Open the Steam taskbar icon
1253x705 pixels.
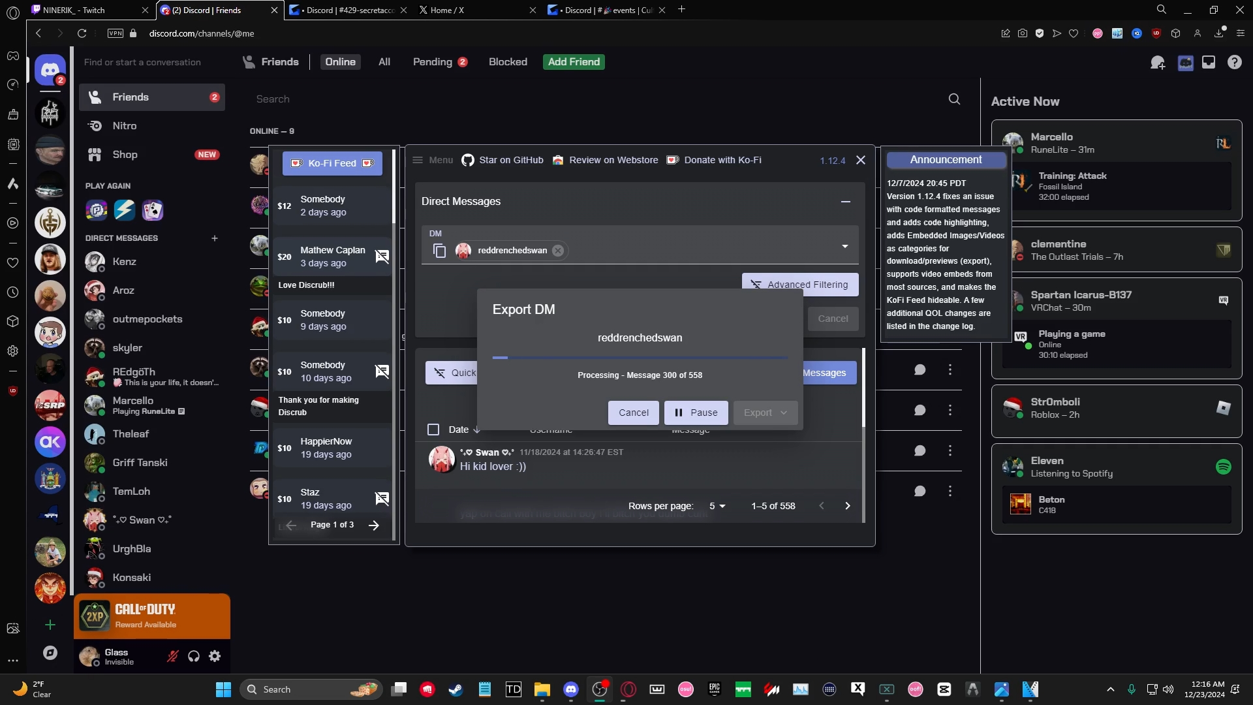coord(456,689)
